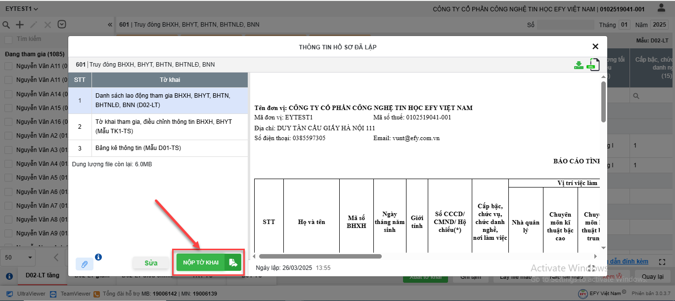
Task: Close the Thông tin hồ sơ dialog
Action: tap(595, 47)
